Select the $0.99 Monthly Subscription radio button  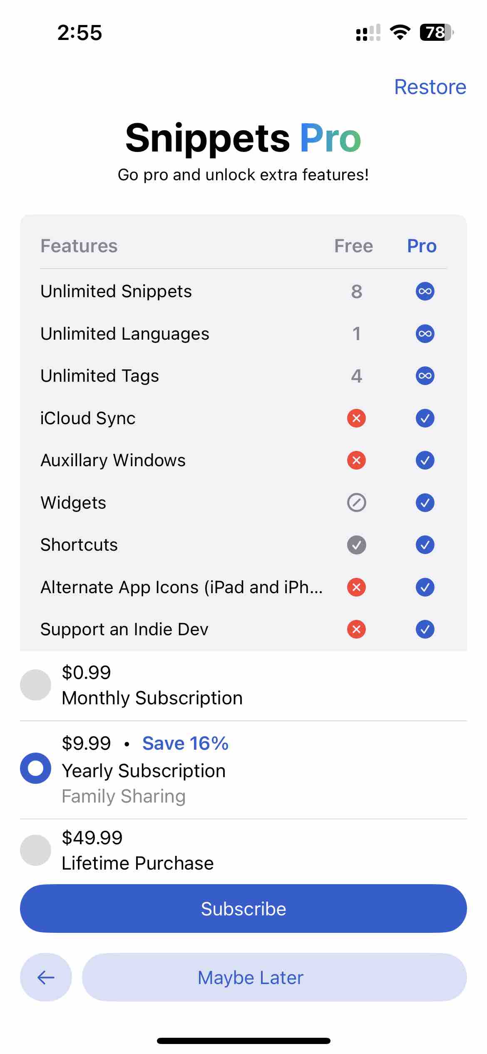pyautogui.click(x=36, y=685)
